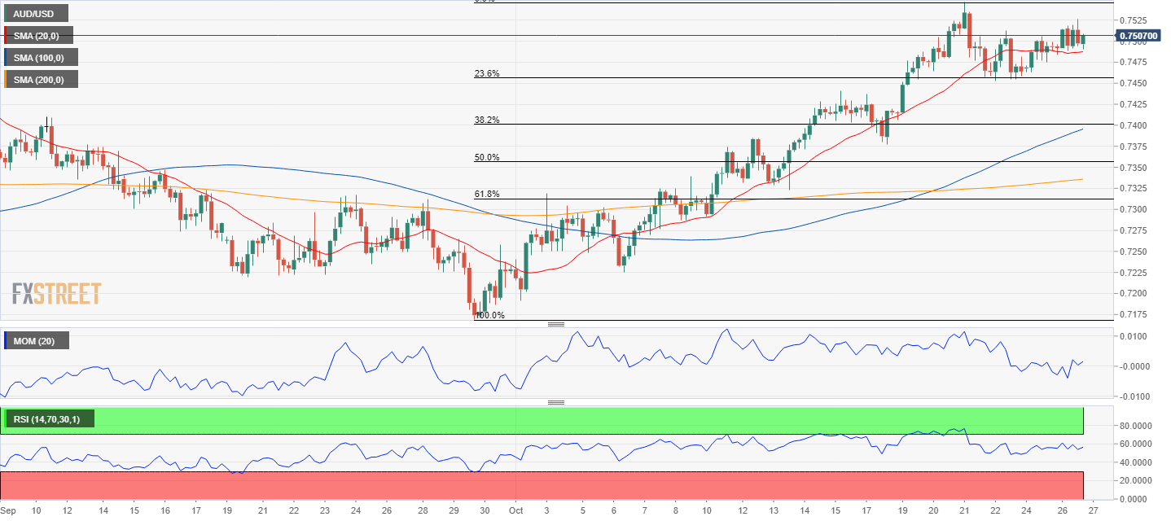1171x521 pixels.
Task: Click the 100.0% Fibonacci level label
Action: pos(489,315)
